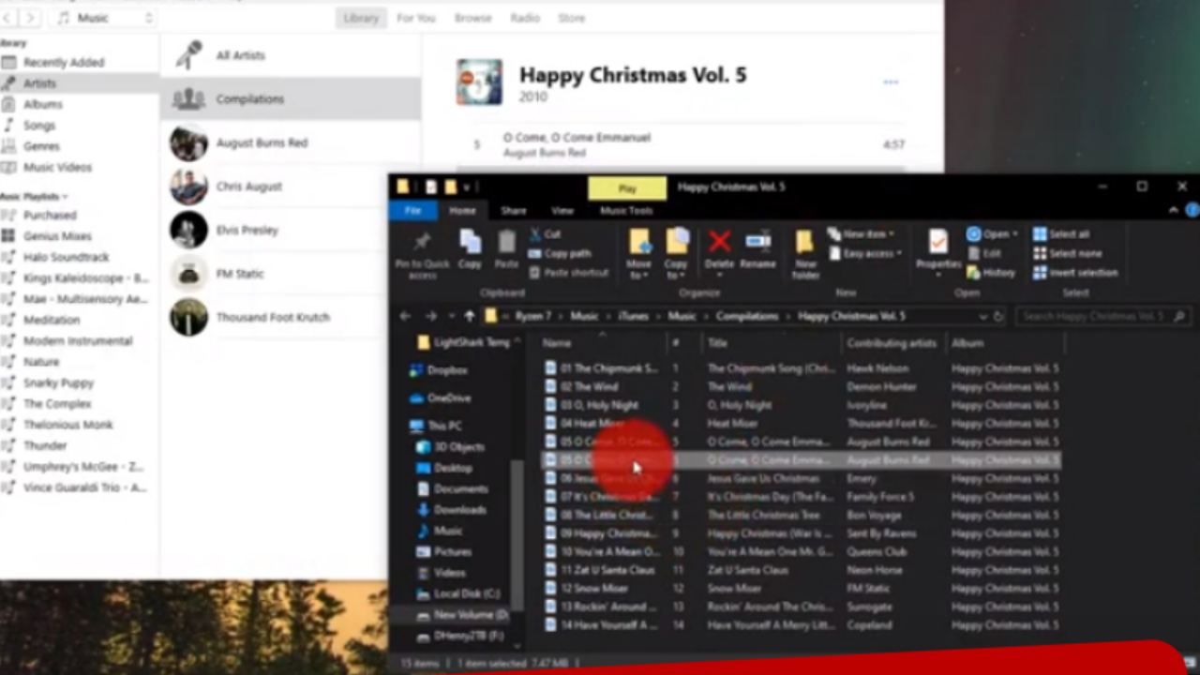Expand the New item dropdown
The width and height of the screenshot is (1200, 675).
pos(861,234)
